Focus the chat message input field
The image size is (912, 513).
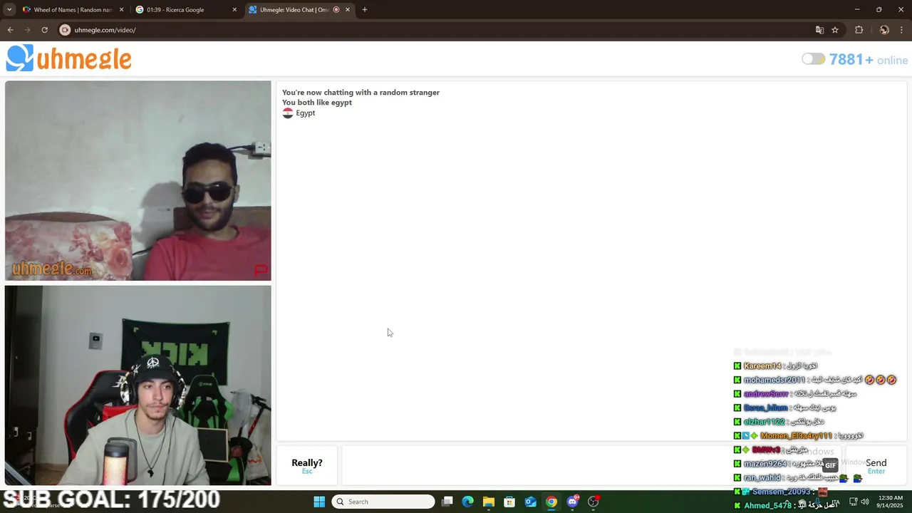591,465
